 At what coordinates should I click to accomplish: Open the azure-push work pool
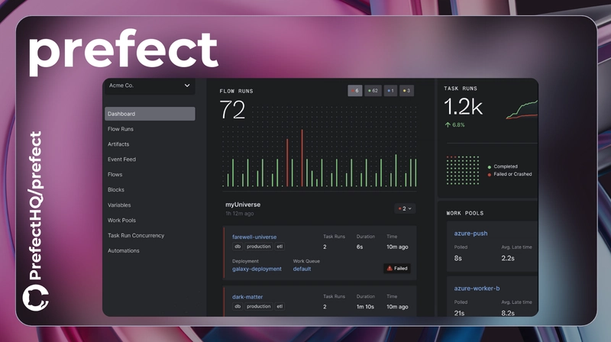click(x=470, y=234)
